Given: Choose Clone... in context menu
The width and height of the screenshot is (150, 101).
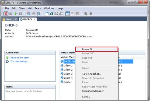Looking at the screenshot, I should pos(97,97).
